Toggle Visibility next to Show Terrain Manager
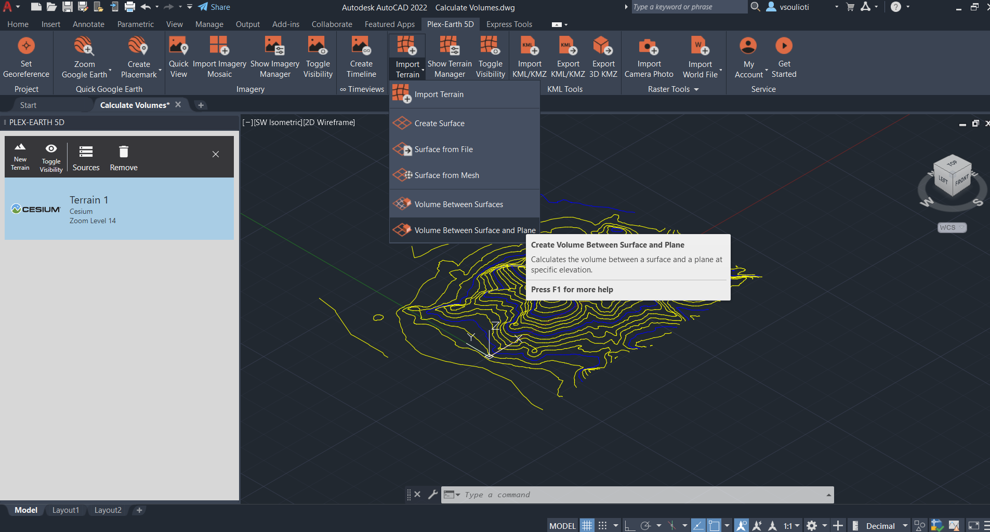Screen dimensions: 990x532 [490, 57]
